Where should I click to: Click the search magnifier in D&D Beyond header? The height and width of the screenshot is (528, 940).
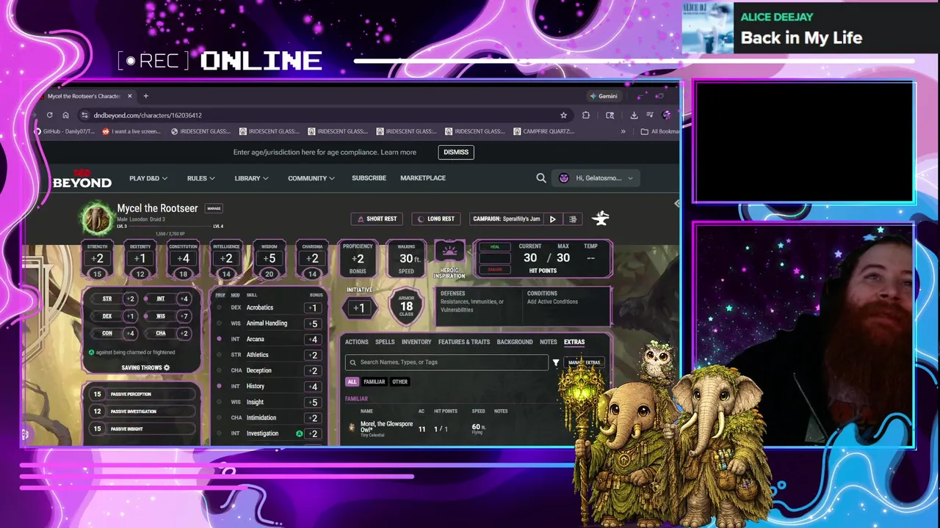[x=541, y=177]
